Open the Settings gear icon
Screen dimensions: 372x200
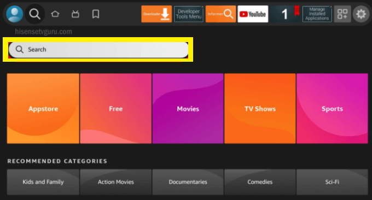point(361,14)
